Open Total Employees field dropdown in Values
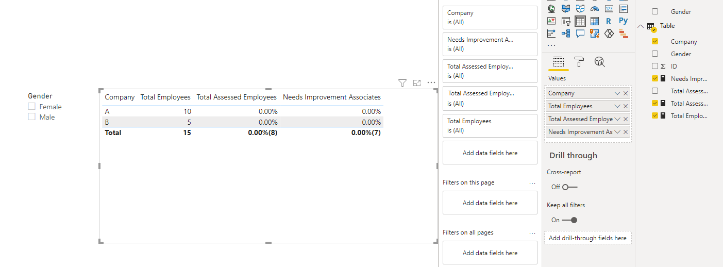The height and width of the screenshot is (267, 723). tap(617, 106)
